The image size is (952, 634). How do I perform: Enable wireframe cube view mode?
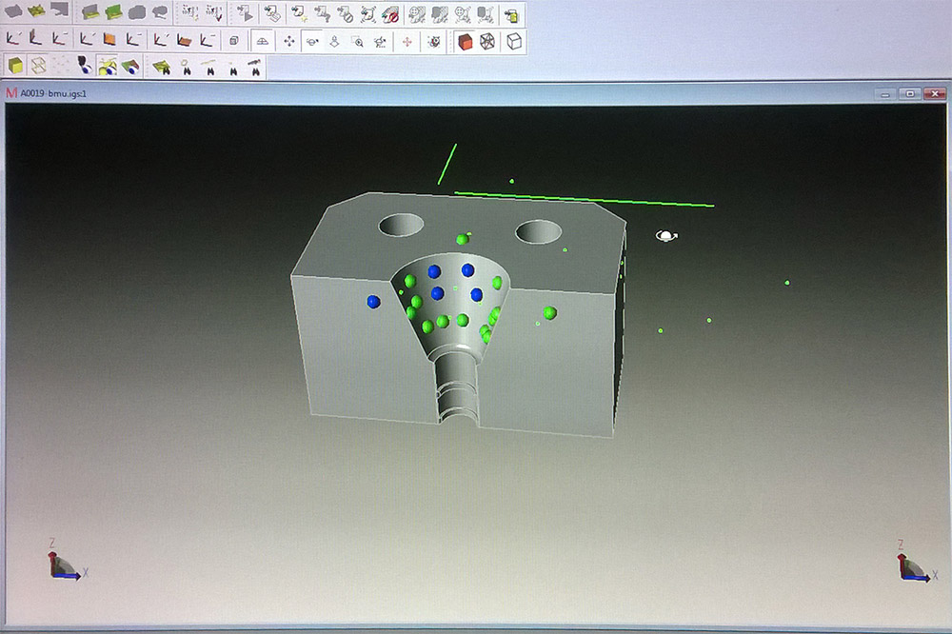488,41
